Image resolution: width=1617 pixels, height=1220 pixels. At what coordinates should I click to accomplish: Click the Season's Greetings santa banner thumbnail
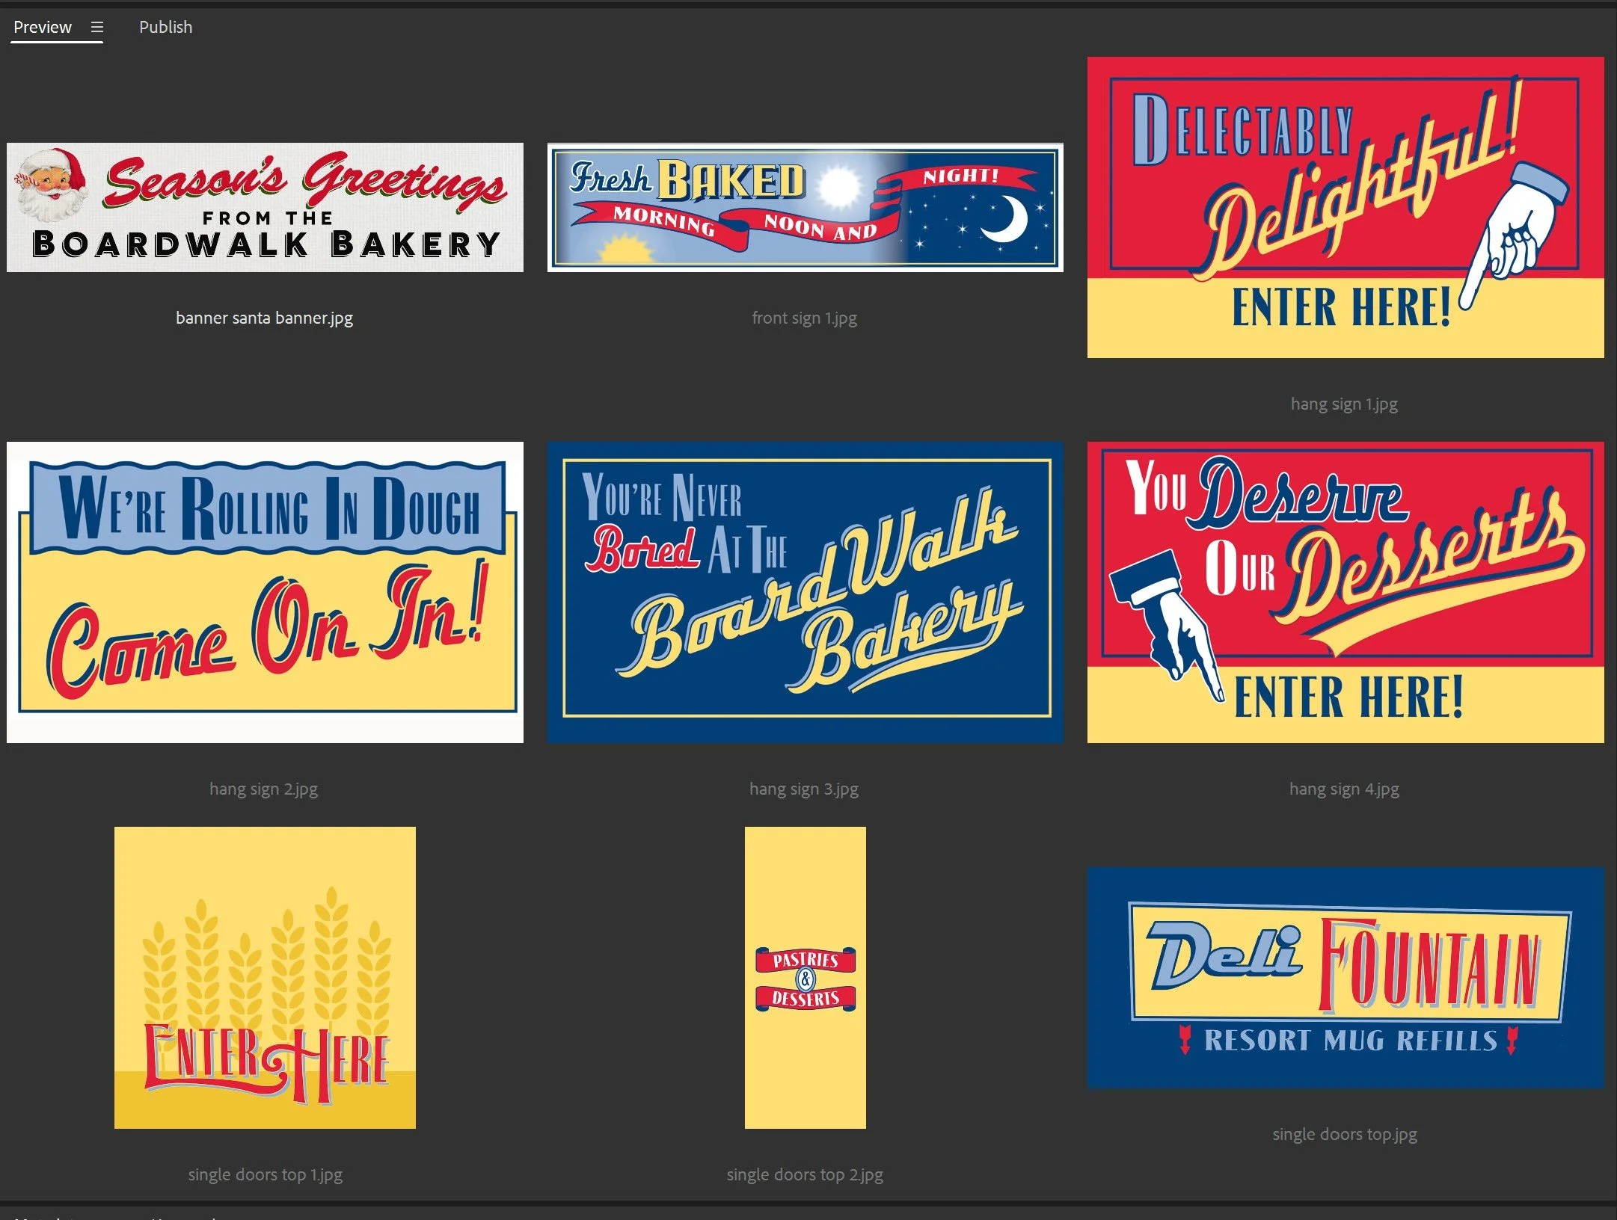pos(265,207)
